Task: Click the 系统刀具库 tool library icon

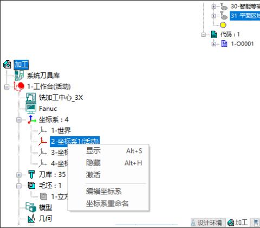Action: (x=19, y=75)
